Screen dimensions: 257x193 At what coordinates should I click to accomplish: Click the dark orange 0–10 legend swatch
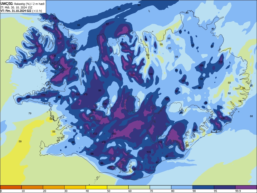11,187
